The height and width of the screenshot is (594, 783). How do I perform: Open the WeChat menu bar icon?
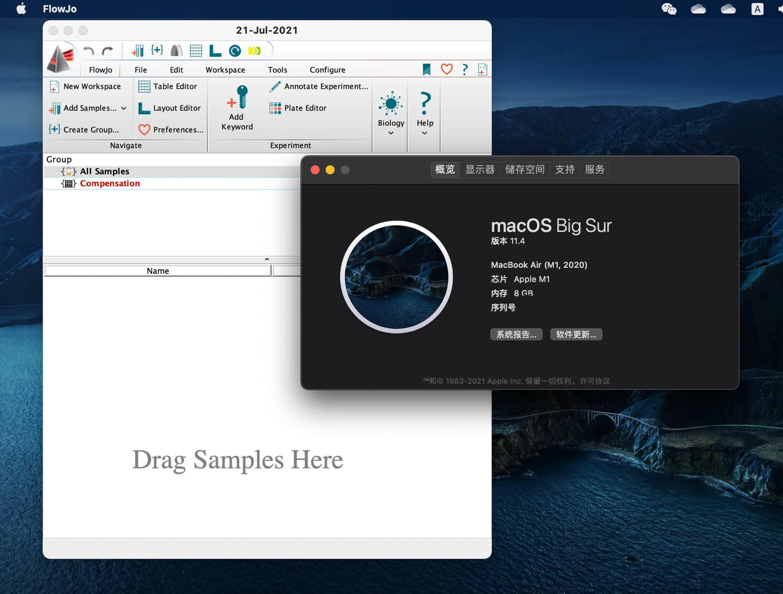coord(669,9)
